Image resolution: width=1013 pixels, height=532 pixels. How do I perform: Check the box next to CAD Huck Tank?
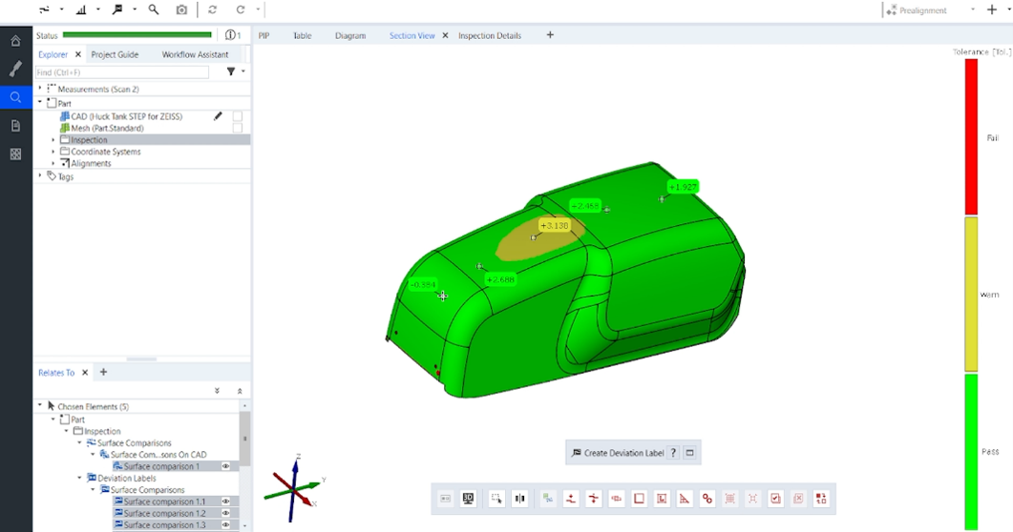click(x=238, y=116)
